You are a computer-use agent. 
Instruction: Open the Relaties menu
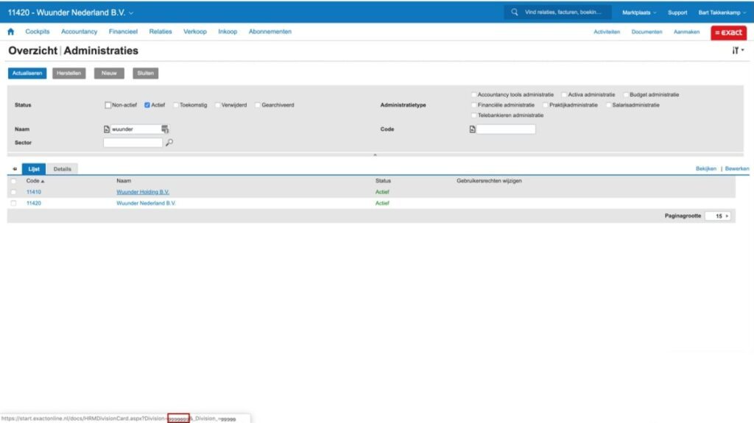click(x=160, y=32)
